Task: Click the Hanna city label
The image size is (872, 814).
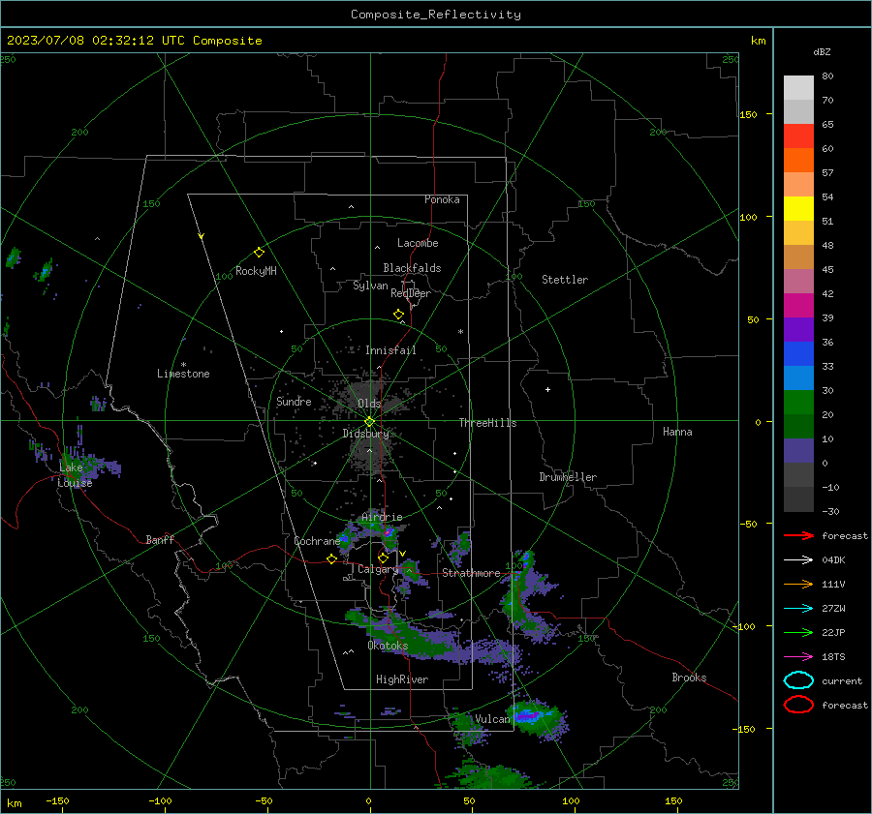Action: click(x=677, y=432)
